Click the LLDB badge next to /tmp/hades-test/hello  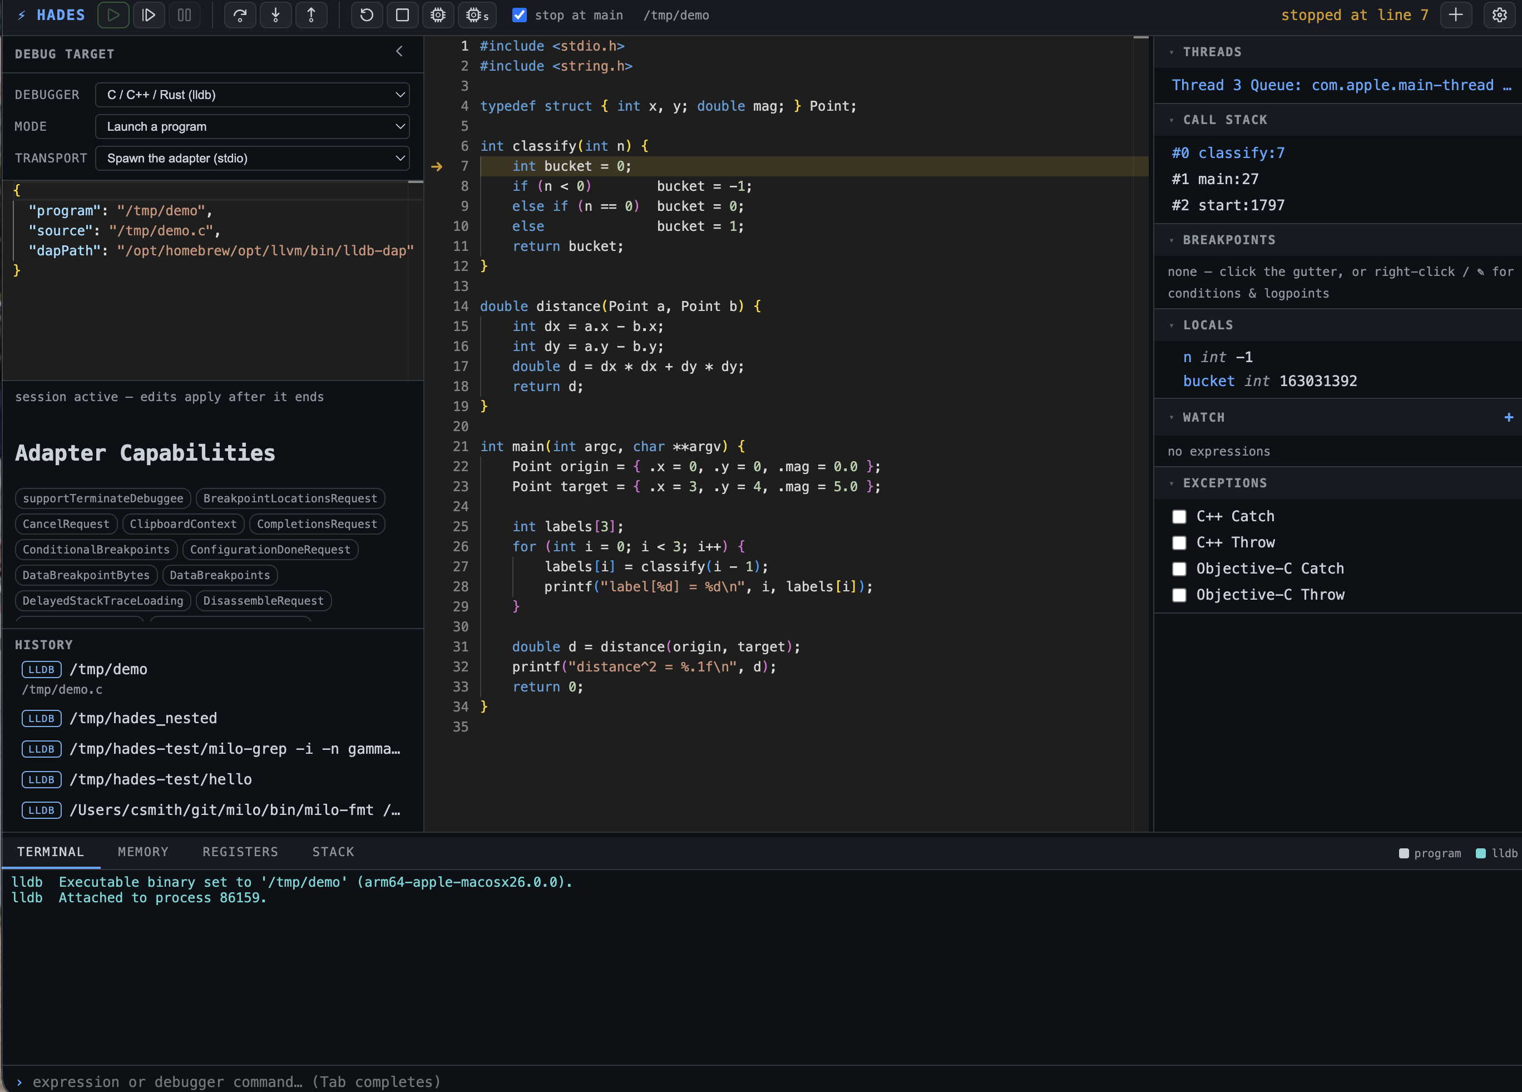point(42,779)
